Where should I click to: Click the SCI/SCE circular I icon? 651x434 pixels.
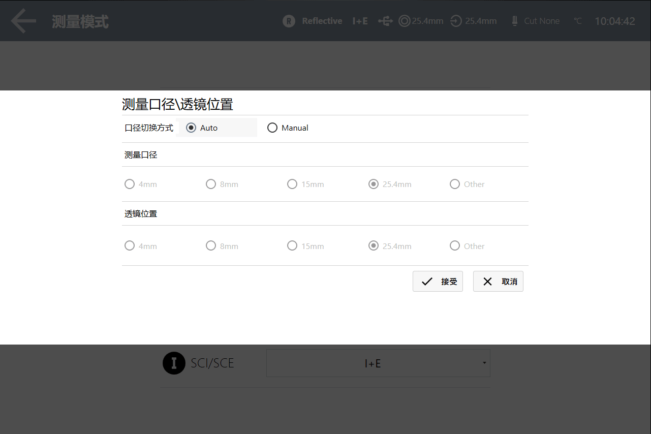pyautogui.click(x=174, y=363)
